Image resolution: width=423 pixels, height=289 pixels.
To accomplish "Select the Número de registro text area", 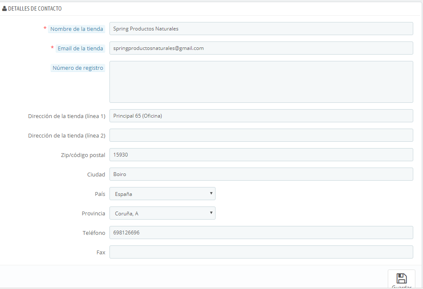I will coord(261,82).
